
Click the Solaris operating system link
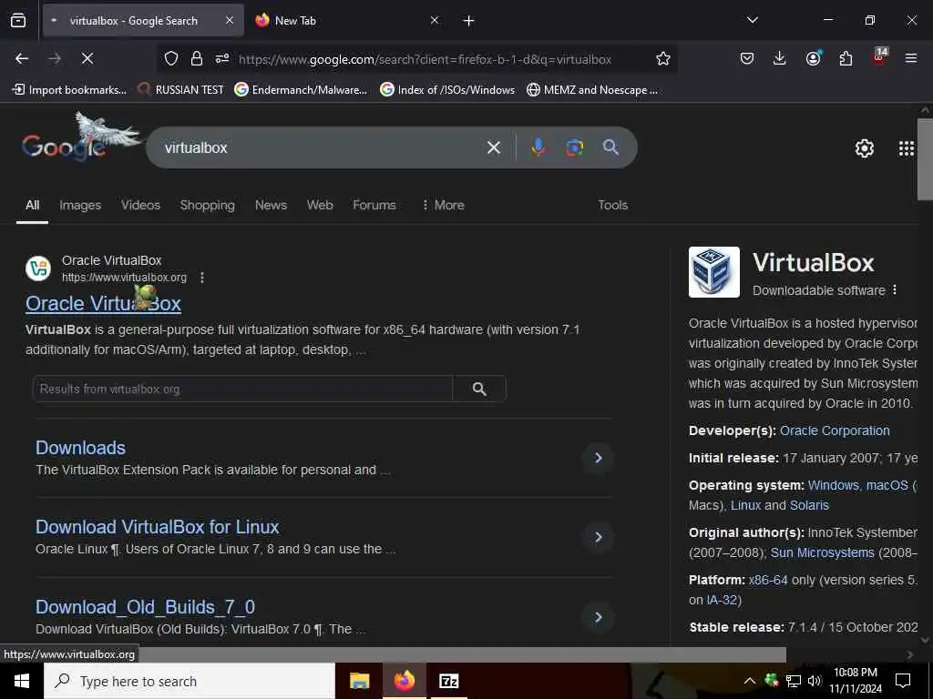[809, 505]
